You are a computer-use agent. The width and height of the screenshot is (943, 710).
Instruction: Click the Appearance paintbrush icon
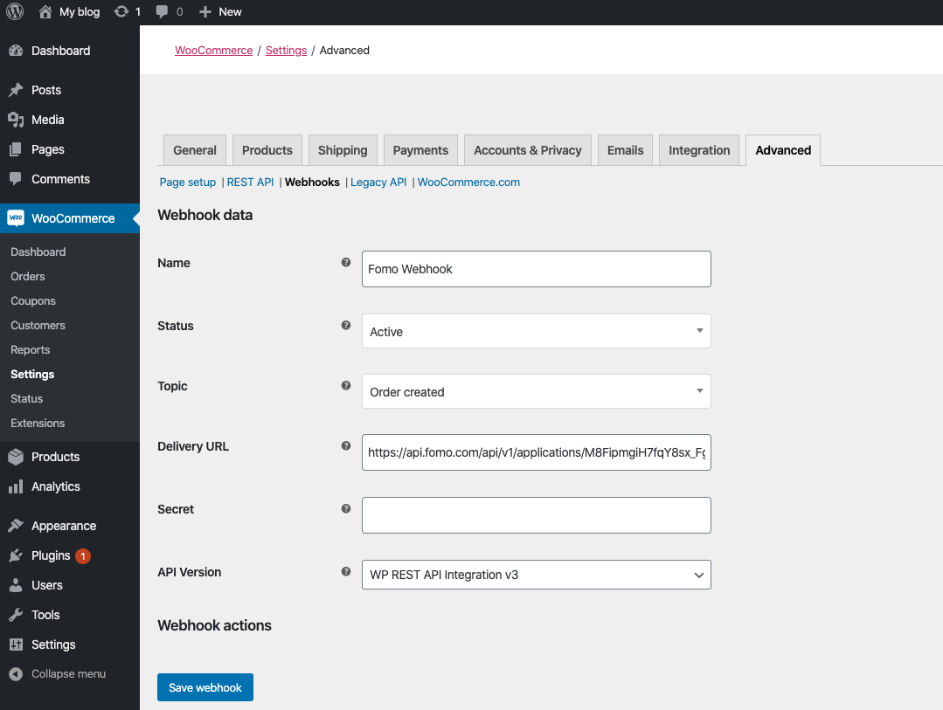16,526
